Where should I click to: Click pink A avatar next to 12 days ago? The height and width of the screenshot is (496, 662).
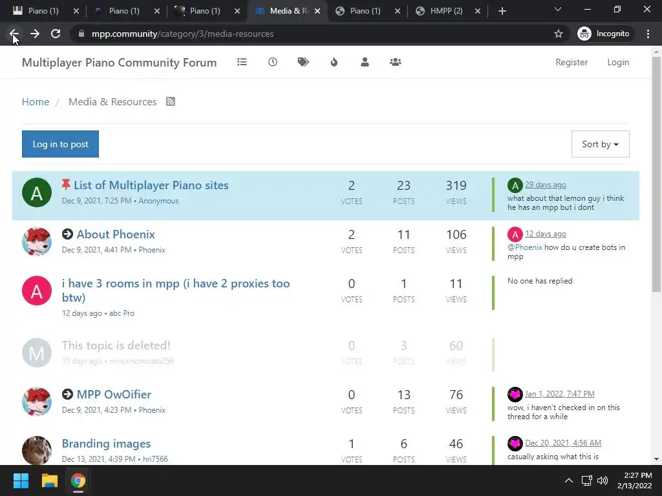[515, 234]
